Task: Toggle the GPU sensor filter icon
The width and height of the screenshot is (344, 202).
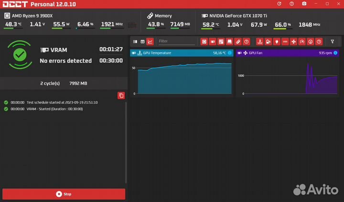Action: [213, 42]
